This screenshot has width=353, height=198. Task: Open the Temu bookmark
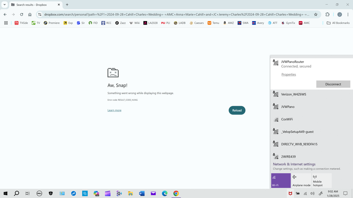tap(213, 23)
